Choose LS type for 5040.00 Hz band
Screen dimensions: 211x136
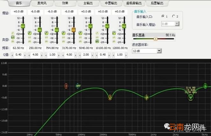pos(80,37)
